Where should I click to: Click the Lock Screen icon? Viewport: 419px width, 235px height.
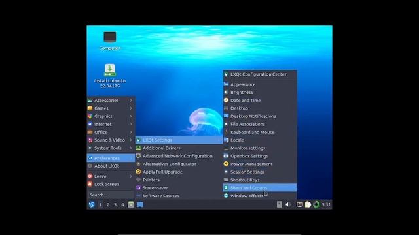tap(90, 184)
